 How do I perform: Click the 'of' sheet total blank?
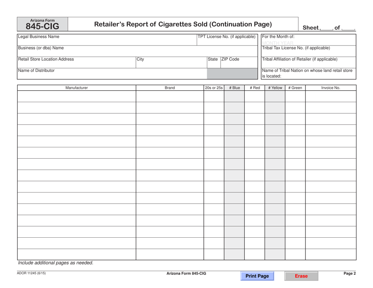[x=349, y=28]
